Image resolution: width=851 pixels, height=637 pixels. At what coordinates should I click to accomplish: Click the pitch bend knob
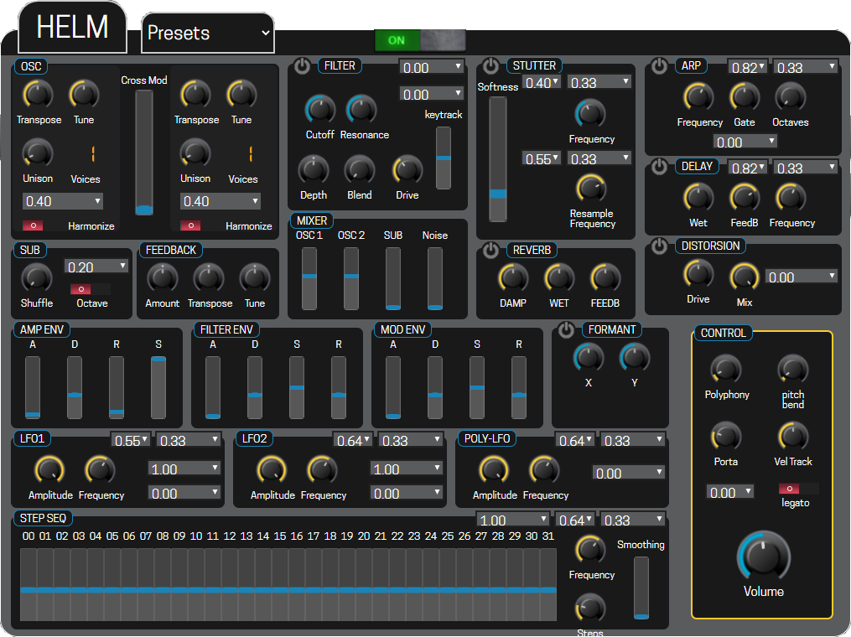pos(793,370)
